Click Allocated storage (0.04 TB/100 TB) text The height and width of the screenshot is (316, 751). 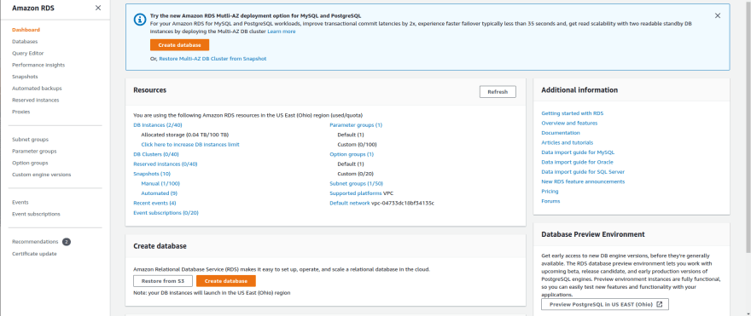point(185,135)
